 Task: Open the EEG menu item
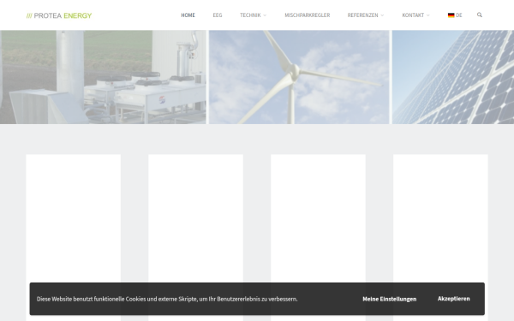218,15
